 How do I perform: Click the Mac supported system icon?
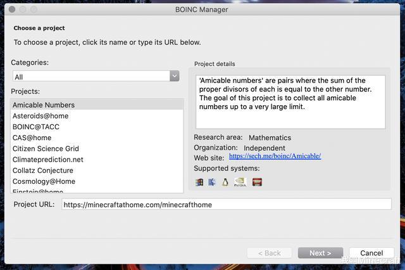212,182
